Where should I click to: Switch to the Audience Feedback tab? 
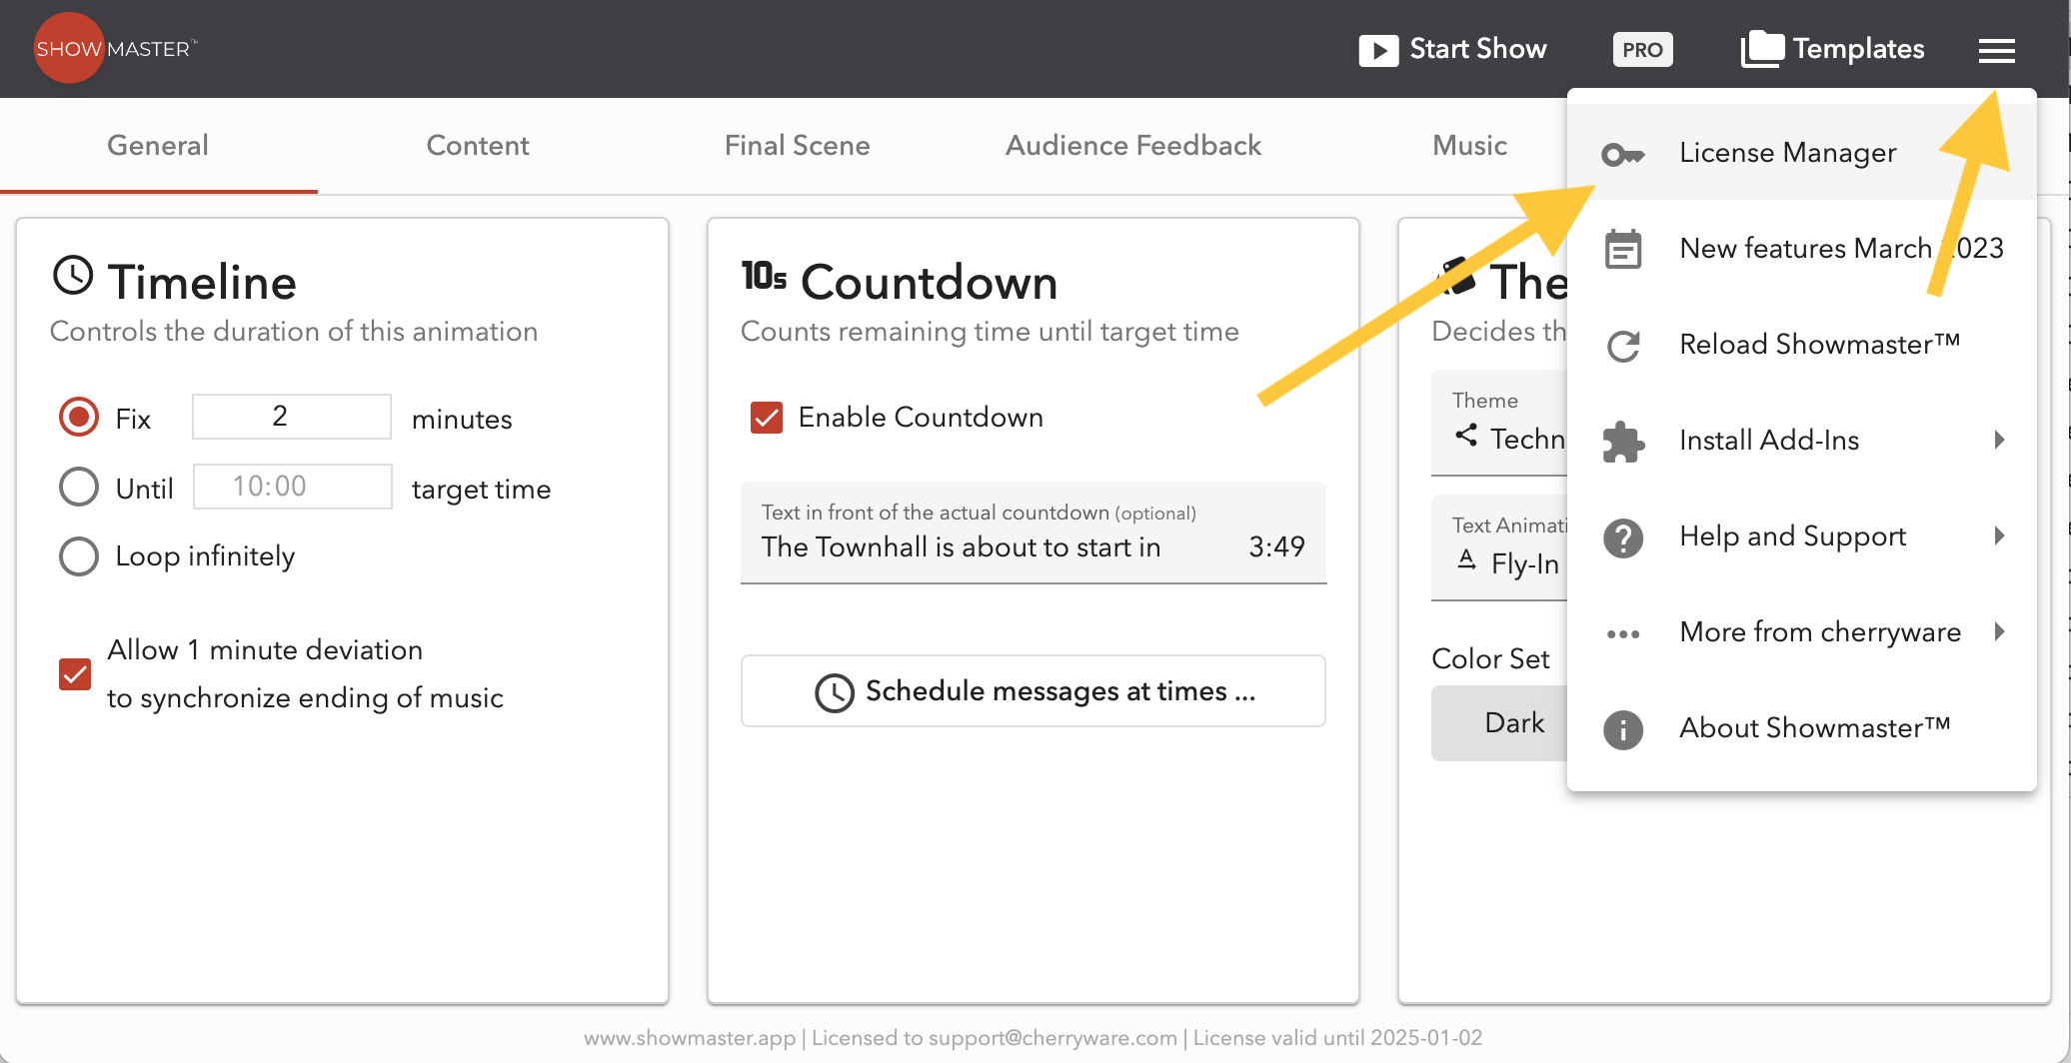(1132, 146)
